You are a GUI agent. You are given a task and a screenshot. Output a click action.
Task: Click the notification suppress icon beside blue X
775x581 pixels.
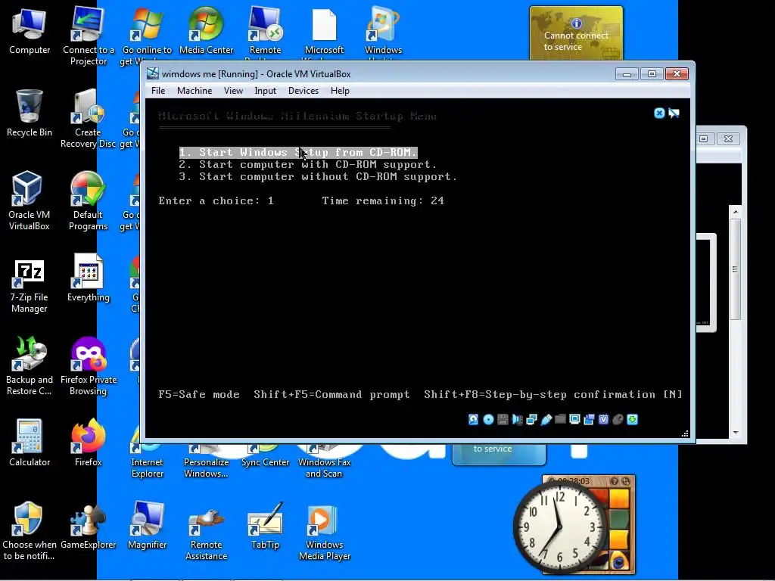tap(674, 113)
